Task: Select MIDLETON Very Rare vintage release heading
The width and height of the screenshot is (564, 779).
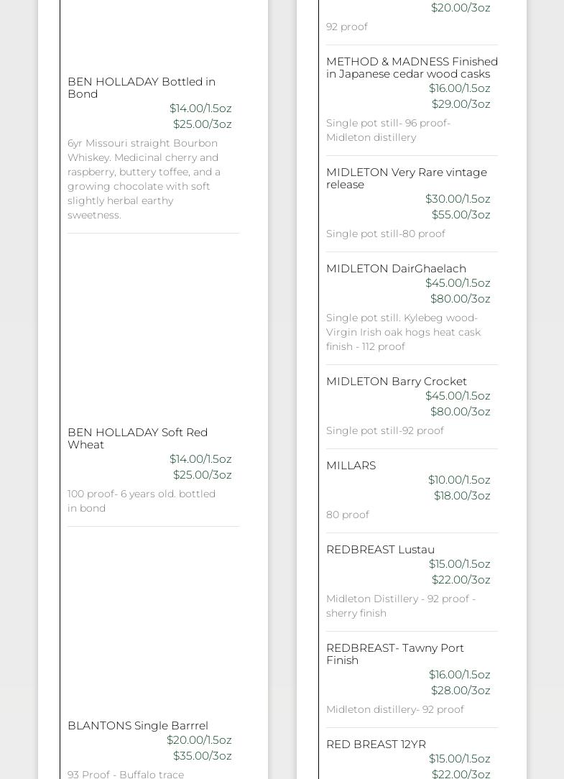Action: tap(406, 178)
